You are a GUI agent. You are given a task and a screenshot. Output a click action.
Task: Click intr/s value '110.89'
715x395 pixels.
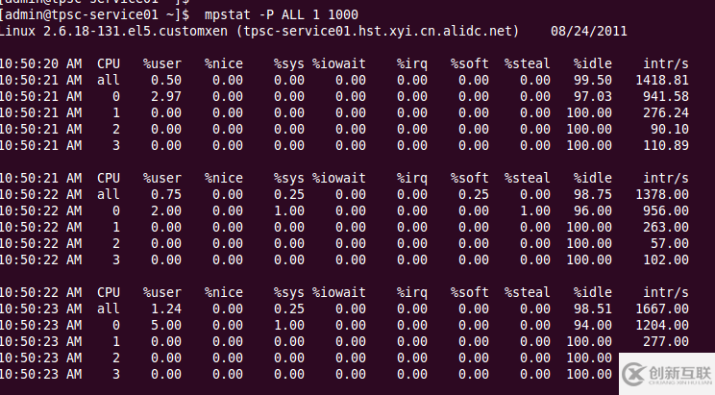(x=666, y=146)
